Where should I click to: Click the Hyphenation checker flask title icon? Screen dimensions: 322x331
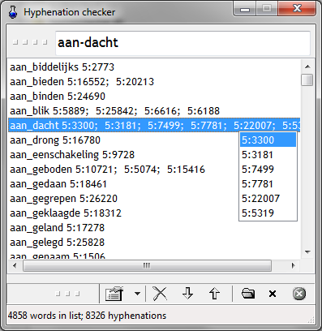(x=13, y=12)
